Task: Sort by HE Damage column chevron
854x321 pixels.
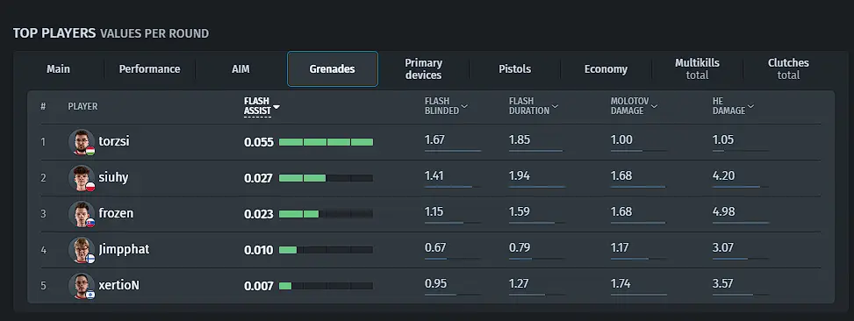Action: 750,106
